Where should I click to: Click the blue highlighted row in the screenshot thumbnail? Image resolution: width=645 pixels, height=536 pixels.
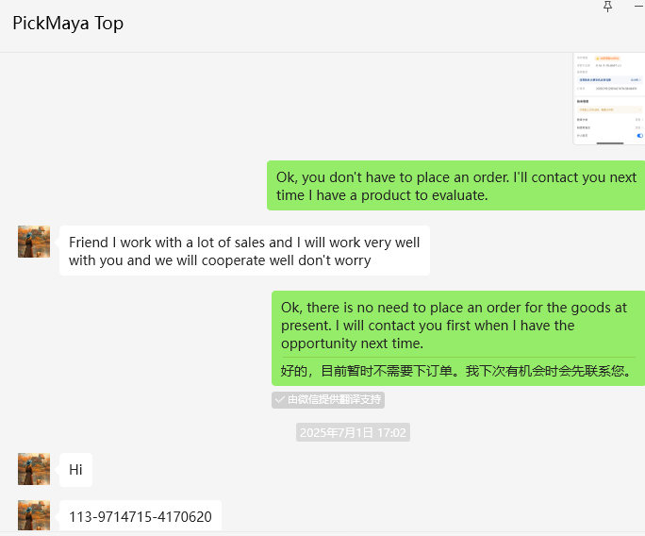tap(608, 80)
